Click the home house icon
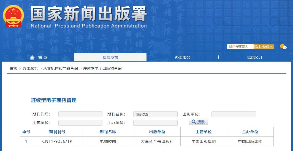This screenshot has height=151, width=293. (32, 58)
